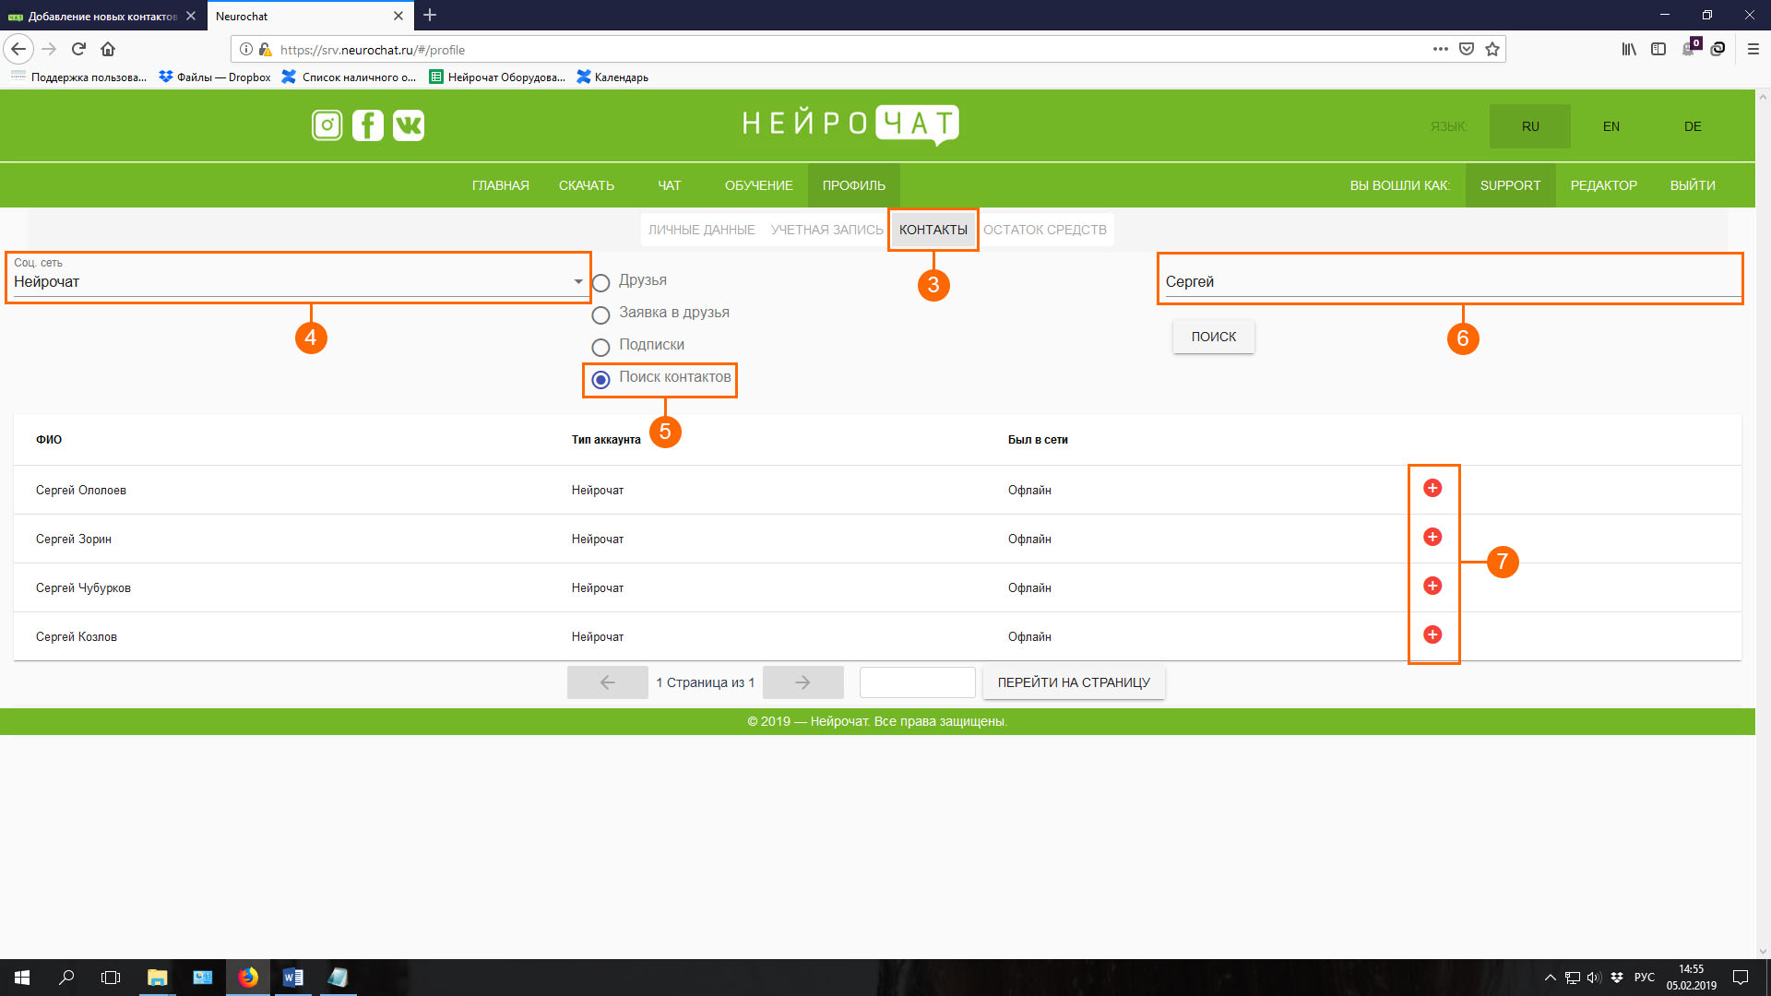Click ПЕРЕЙТИ НА СТРАНИЦУ button
The width and height of the screenshot is (1771, 996).
tap(1074, 682)
